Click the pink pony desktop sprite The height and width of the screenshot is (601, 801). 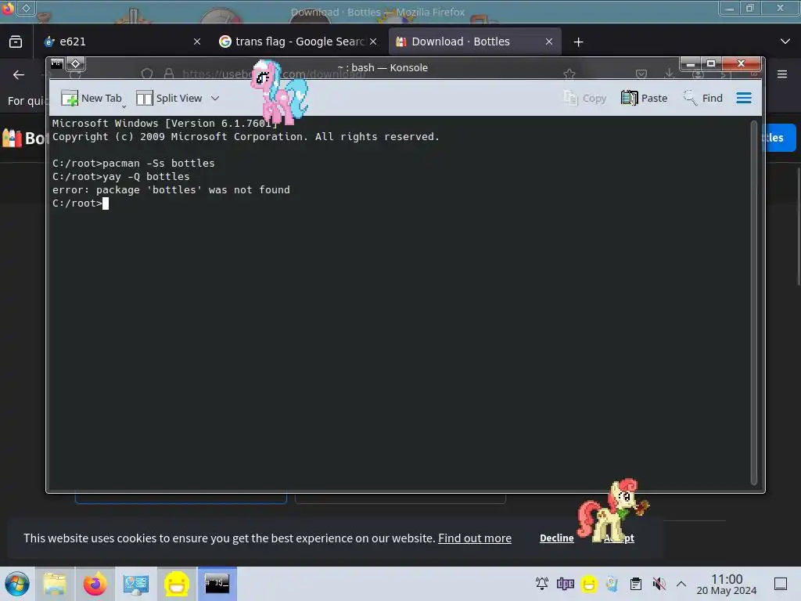(279, 92)
